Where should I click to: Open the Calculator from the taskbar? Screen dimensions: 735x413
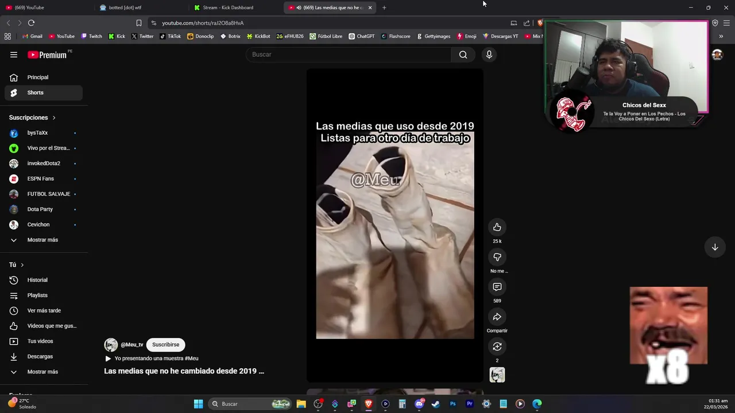click(402, 404)
